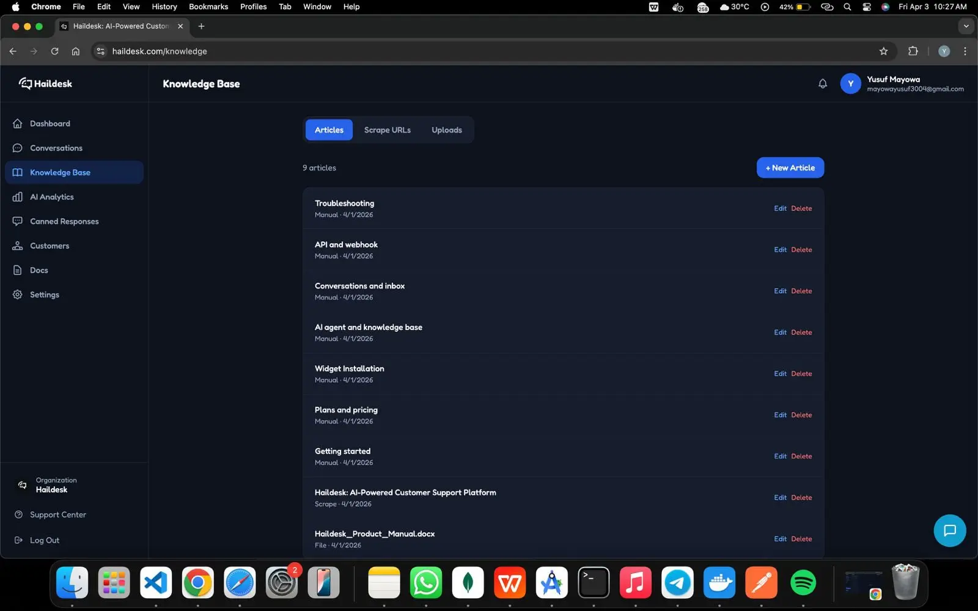Click the Haildesk logo
The height and width of the screenshot is (611, 978).
click(x=45, y=84)
